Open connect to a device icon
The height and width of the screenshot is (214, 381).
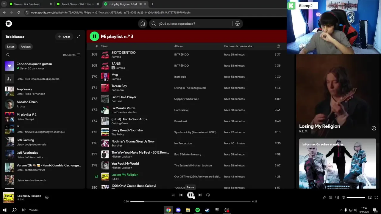pyautogui.click(x=337, y=197)
